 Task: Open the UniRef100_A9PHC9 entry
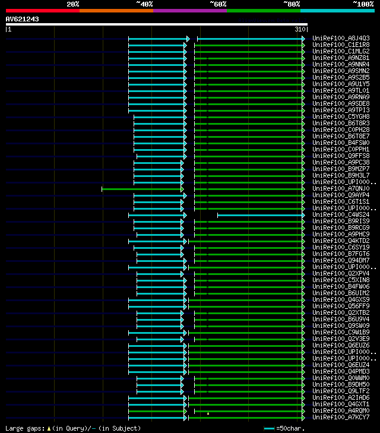pyautogui.click(x=341, y=235)
